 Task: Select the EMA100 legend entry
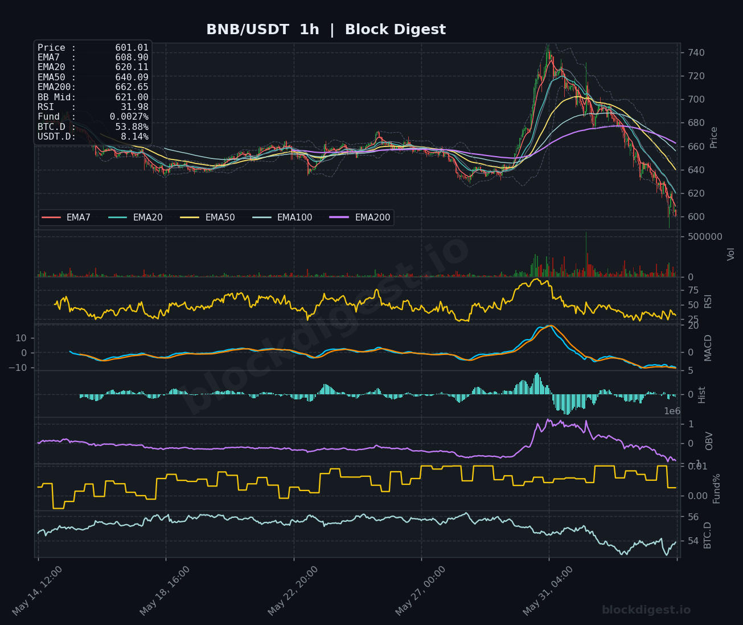(282, 218)
